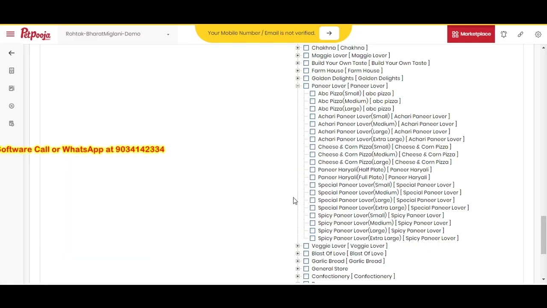547x308 pixels.
Task: Collapse the Paneer Lover tree node
Action: click(x=298, y=86)
